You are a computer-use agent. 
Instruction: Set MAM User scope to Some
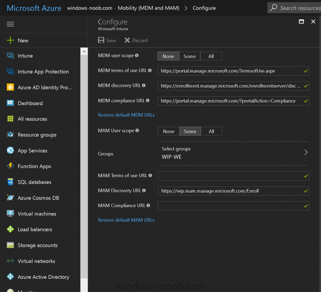tap(190, 131)
